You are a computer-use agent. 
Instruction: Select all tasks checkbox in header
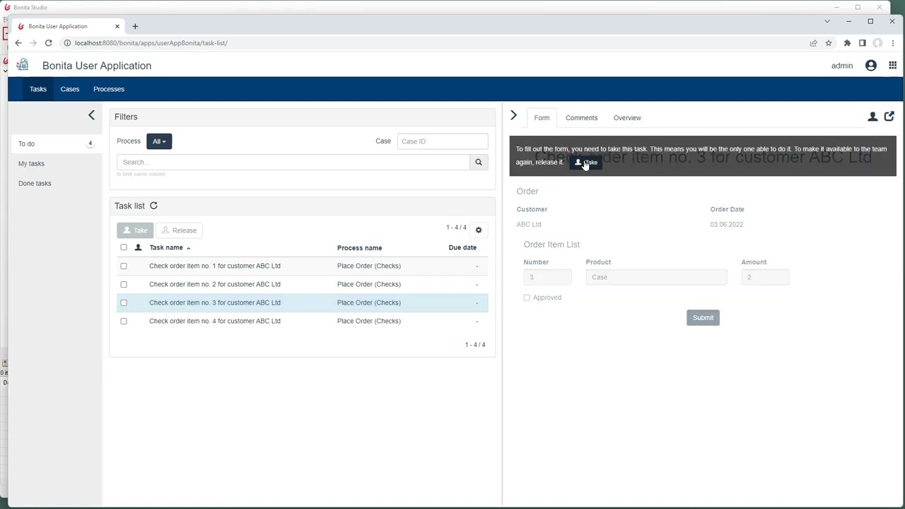[x=124, y=247]
